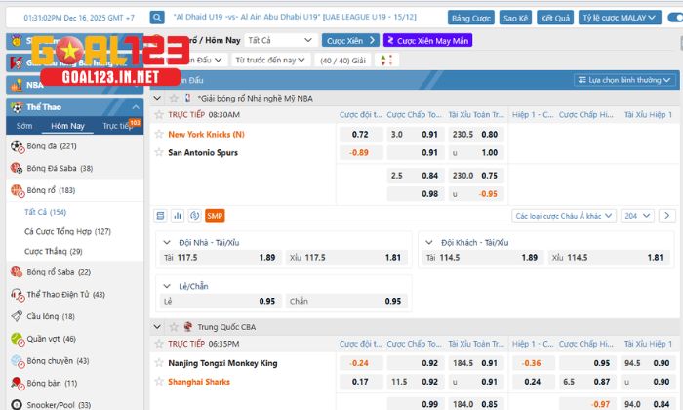The image size is (683, 410).
Task: Open the Sao Kê statement button
Action: [516, 18]
